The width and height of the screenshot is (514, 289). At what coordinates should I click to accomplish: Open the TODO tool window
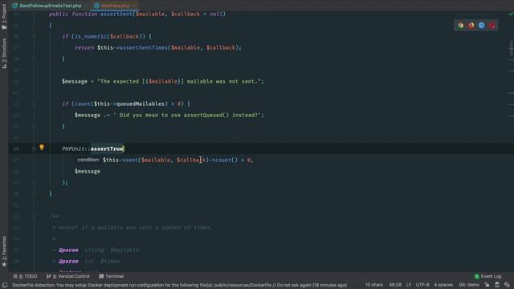pyautogui.click(x=25, y=276)
